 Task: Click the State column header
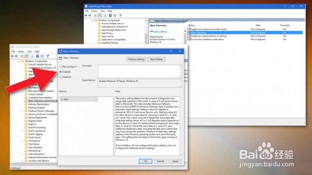pyautogui.click(x=258, y=26)
